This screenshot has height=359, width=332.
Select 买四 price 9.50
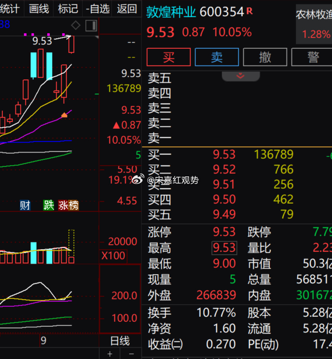pos(224,199)
